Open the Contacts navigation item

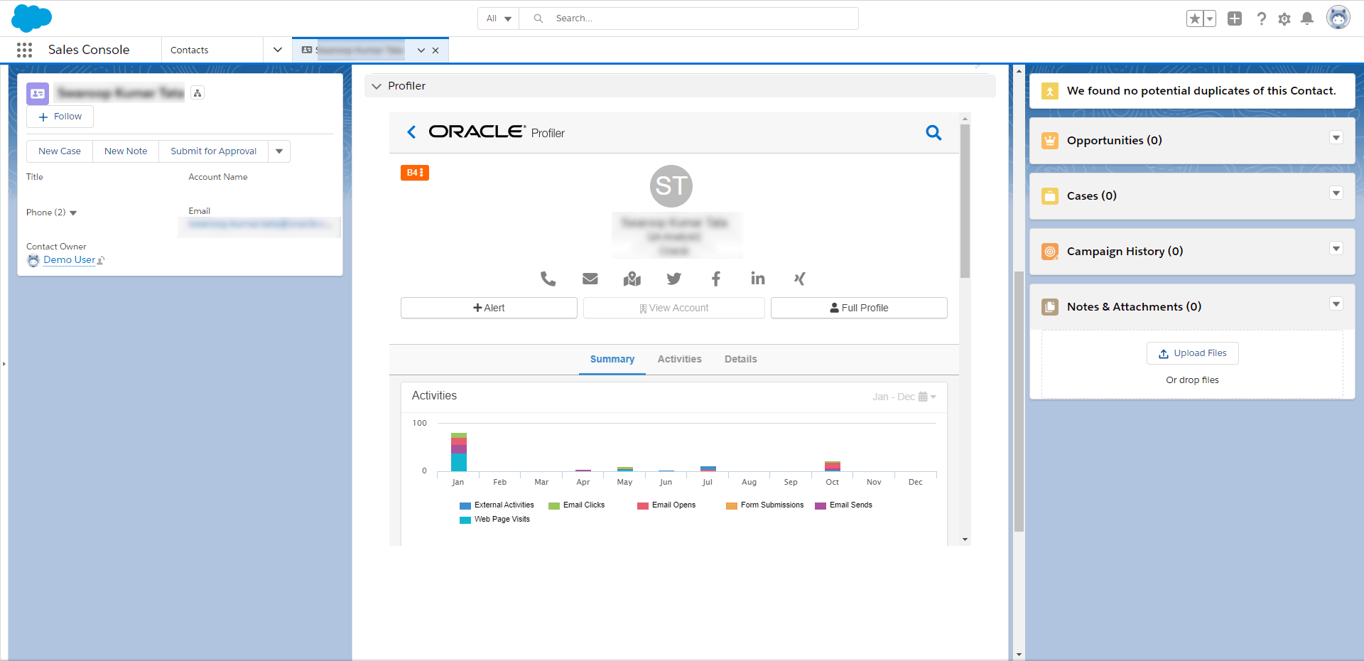pyautogui.click(x=190, y=50)
